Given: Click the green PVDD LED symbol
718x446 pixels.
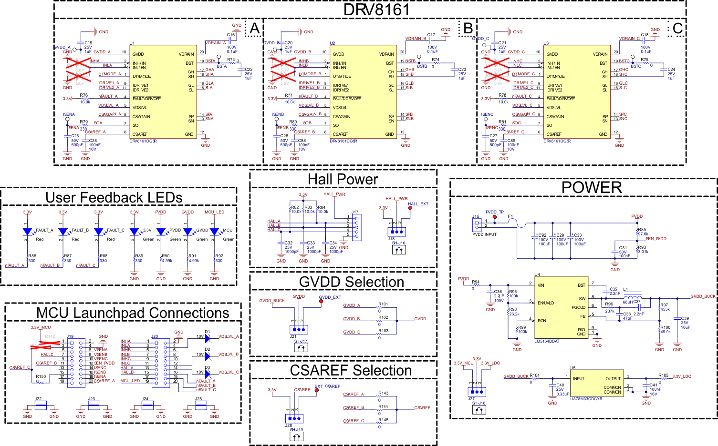Looking at the screenshot, I should coord(161,232).
